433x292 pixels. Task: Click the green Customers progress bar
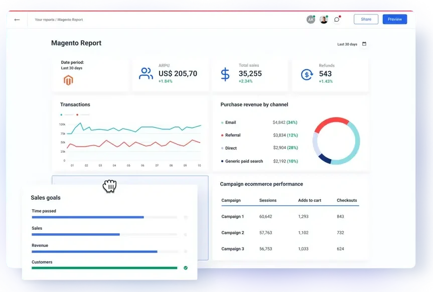[104, 268]
